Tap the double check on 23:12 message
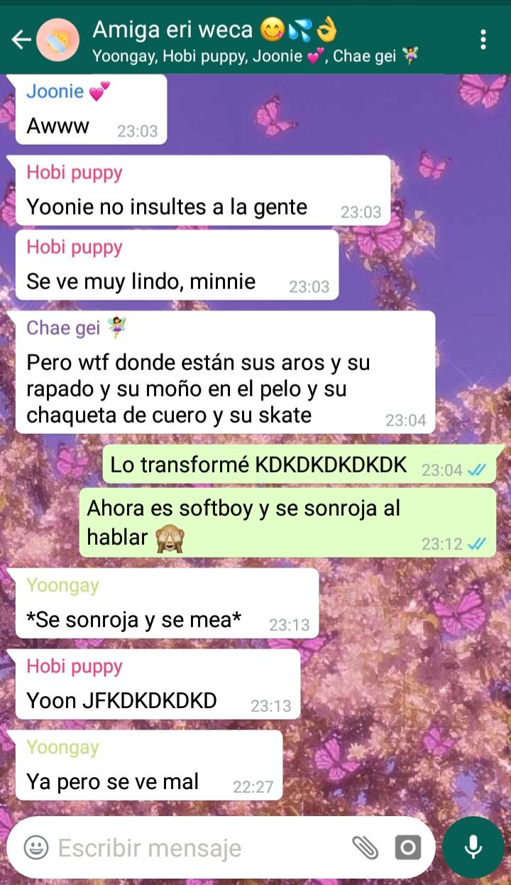 476,543
